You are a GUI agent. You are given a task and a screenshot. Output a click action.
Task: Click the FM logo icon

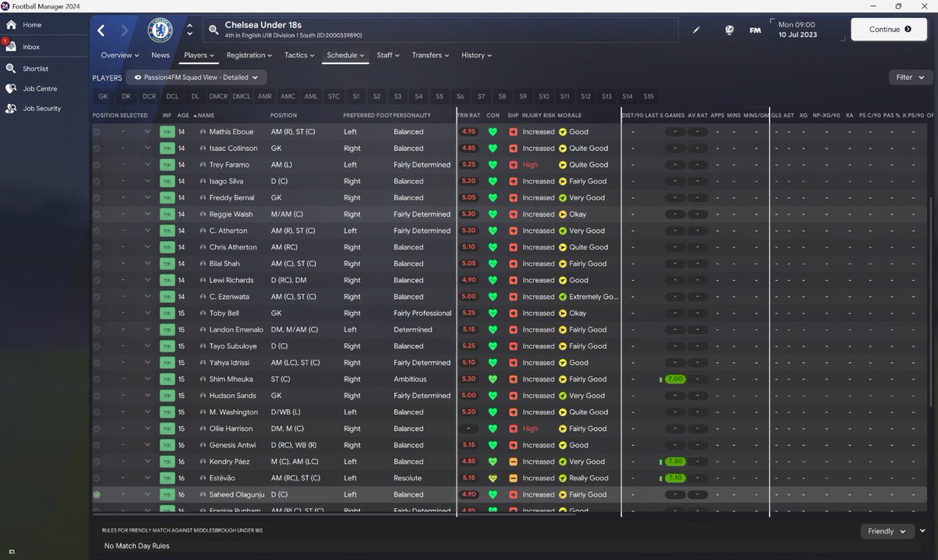coord(755,31)
